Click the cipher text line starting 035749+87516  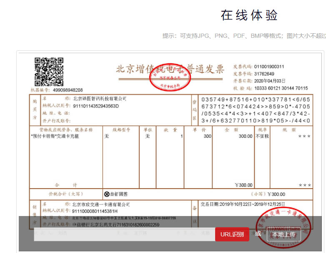(x=256, y=99)
